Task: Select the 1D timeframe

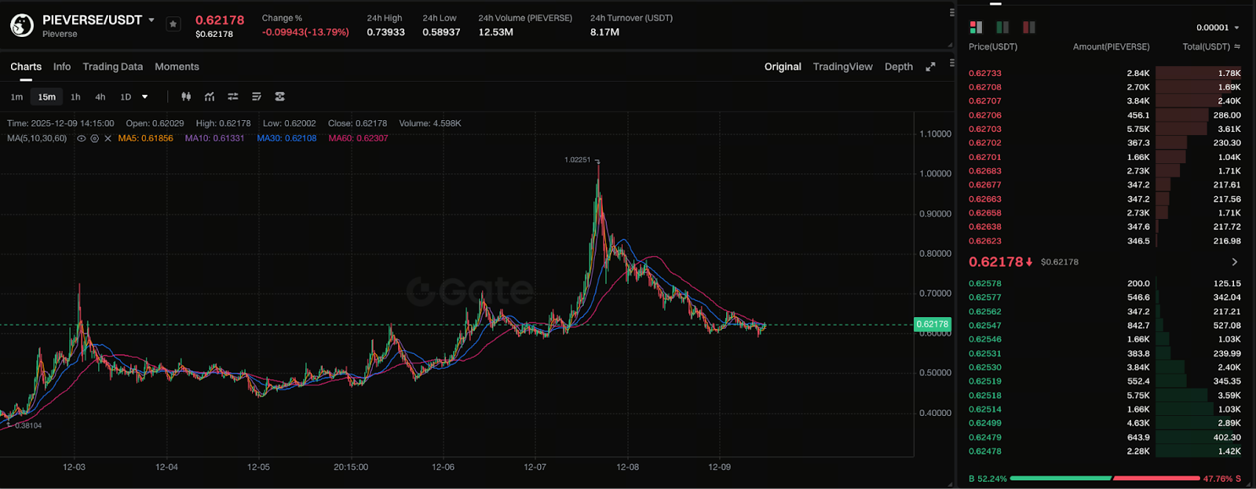Action: click(x=126, y=97)
